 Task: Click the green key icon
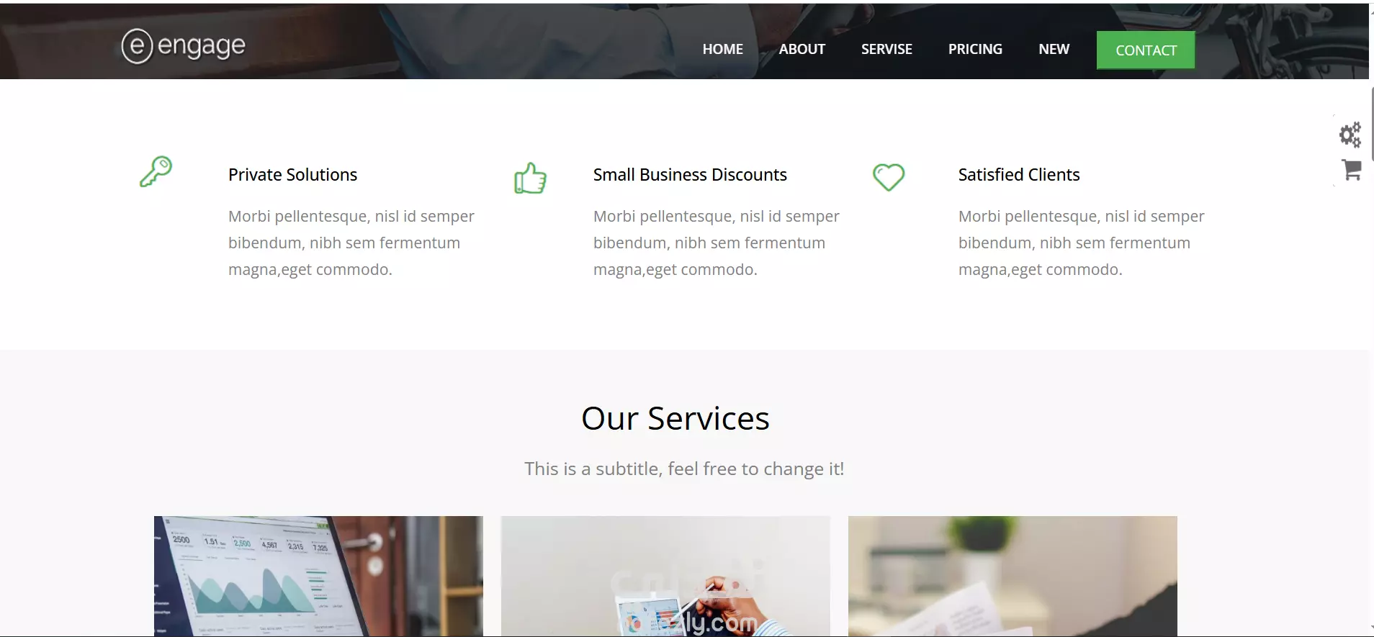point(156,171)
